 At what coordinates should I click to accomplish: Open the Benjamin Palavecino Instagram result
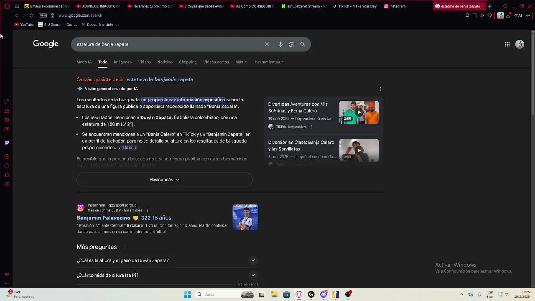124,218
